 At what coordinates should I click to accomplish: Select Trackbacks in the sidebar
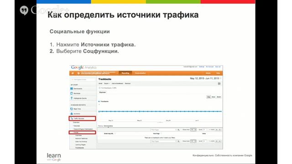coord(79,148)
